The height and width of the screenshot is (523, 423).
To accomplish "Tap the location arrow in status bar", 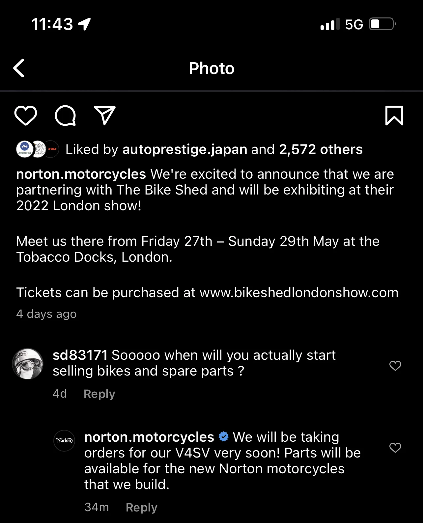I will (84, 24).
